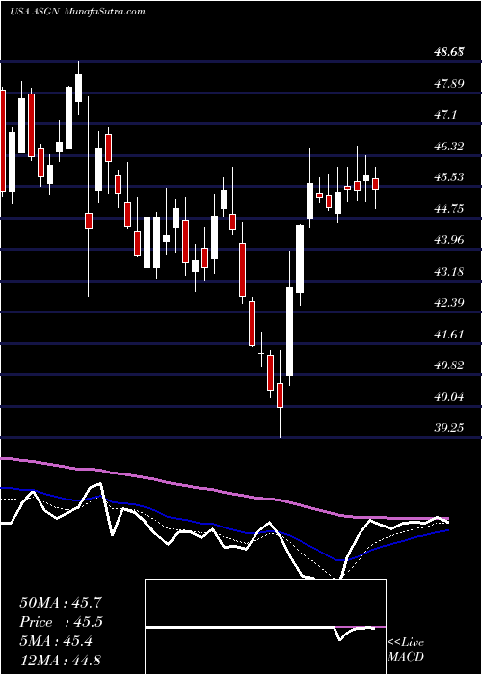
Task: Click the 48.67 price axis label
Action: coord(448,52)
